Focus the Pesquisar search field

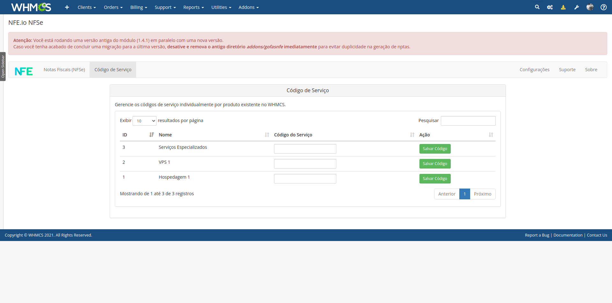tap(468, 121)
